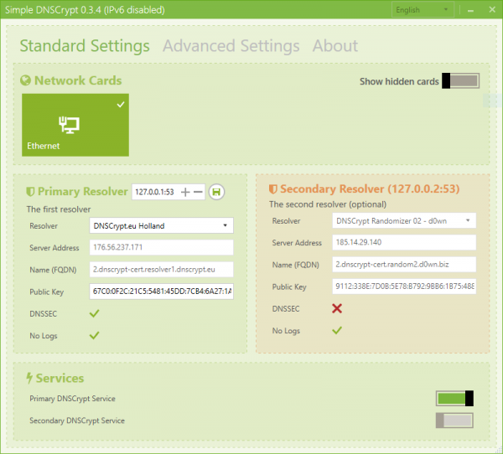
Task: Click the minus icon in the port field
Action: pos(198,192)
